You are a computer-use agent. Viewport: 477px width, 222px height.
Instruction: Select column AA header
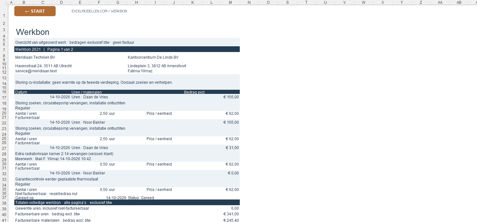click(x=440, y=2)
